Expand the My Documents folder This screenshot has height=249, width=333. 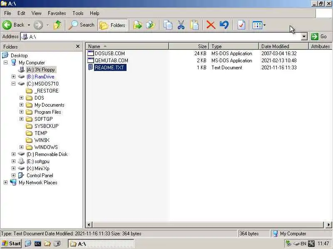pyautogui.click(x=21, y=105)
